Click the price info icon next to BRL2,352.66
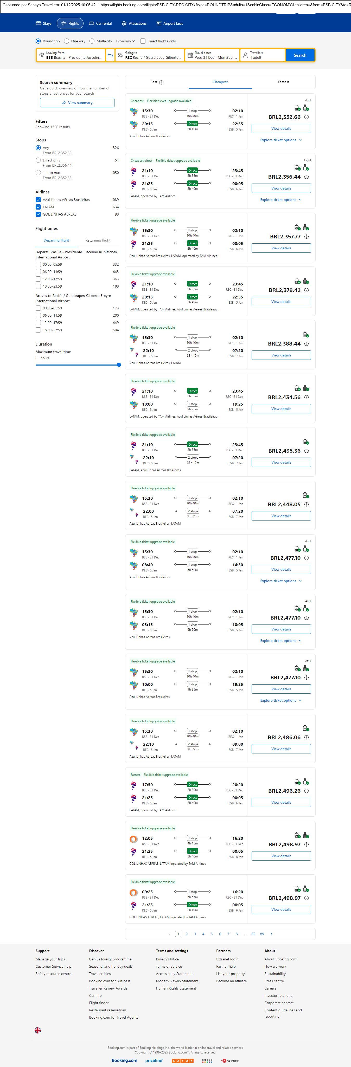351x1067 pixels. tap(306, 117)
